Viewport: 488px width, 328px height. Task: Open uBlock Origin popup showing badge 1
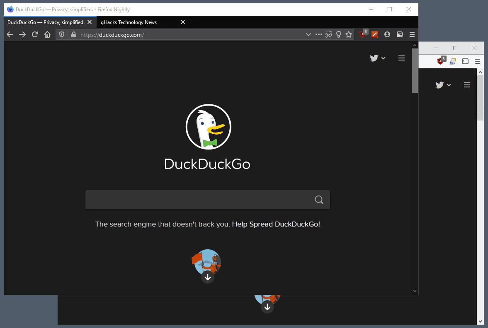click(x=363, y=34)
